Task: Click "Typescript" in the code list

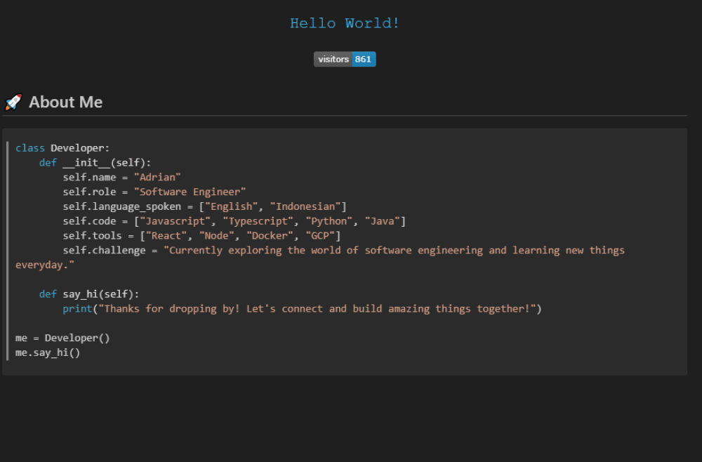Action: (x=258, y=221)
